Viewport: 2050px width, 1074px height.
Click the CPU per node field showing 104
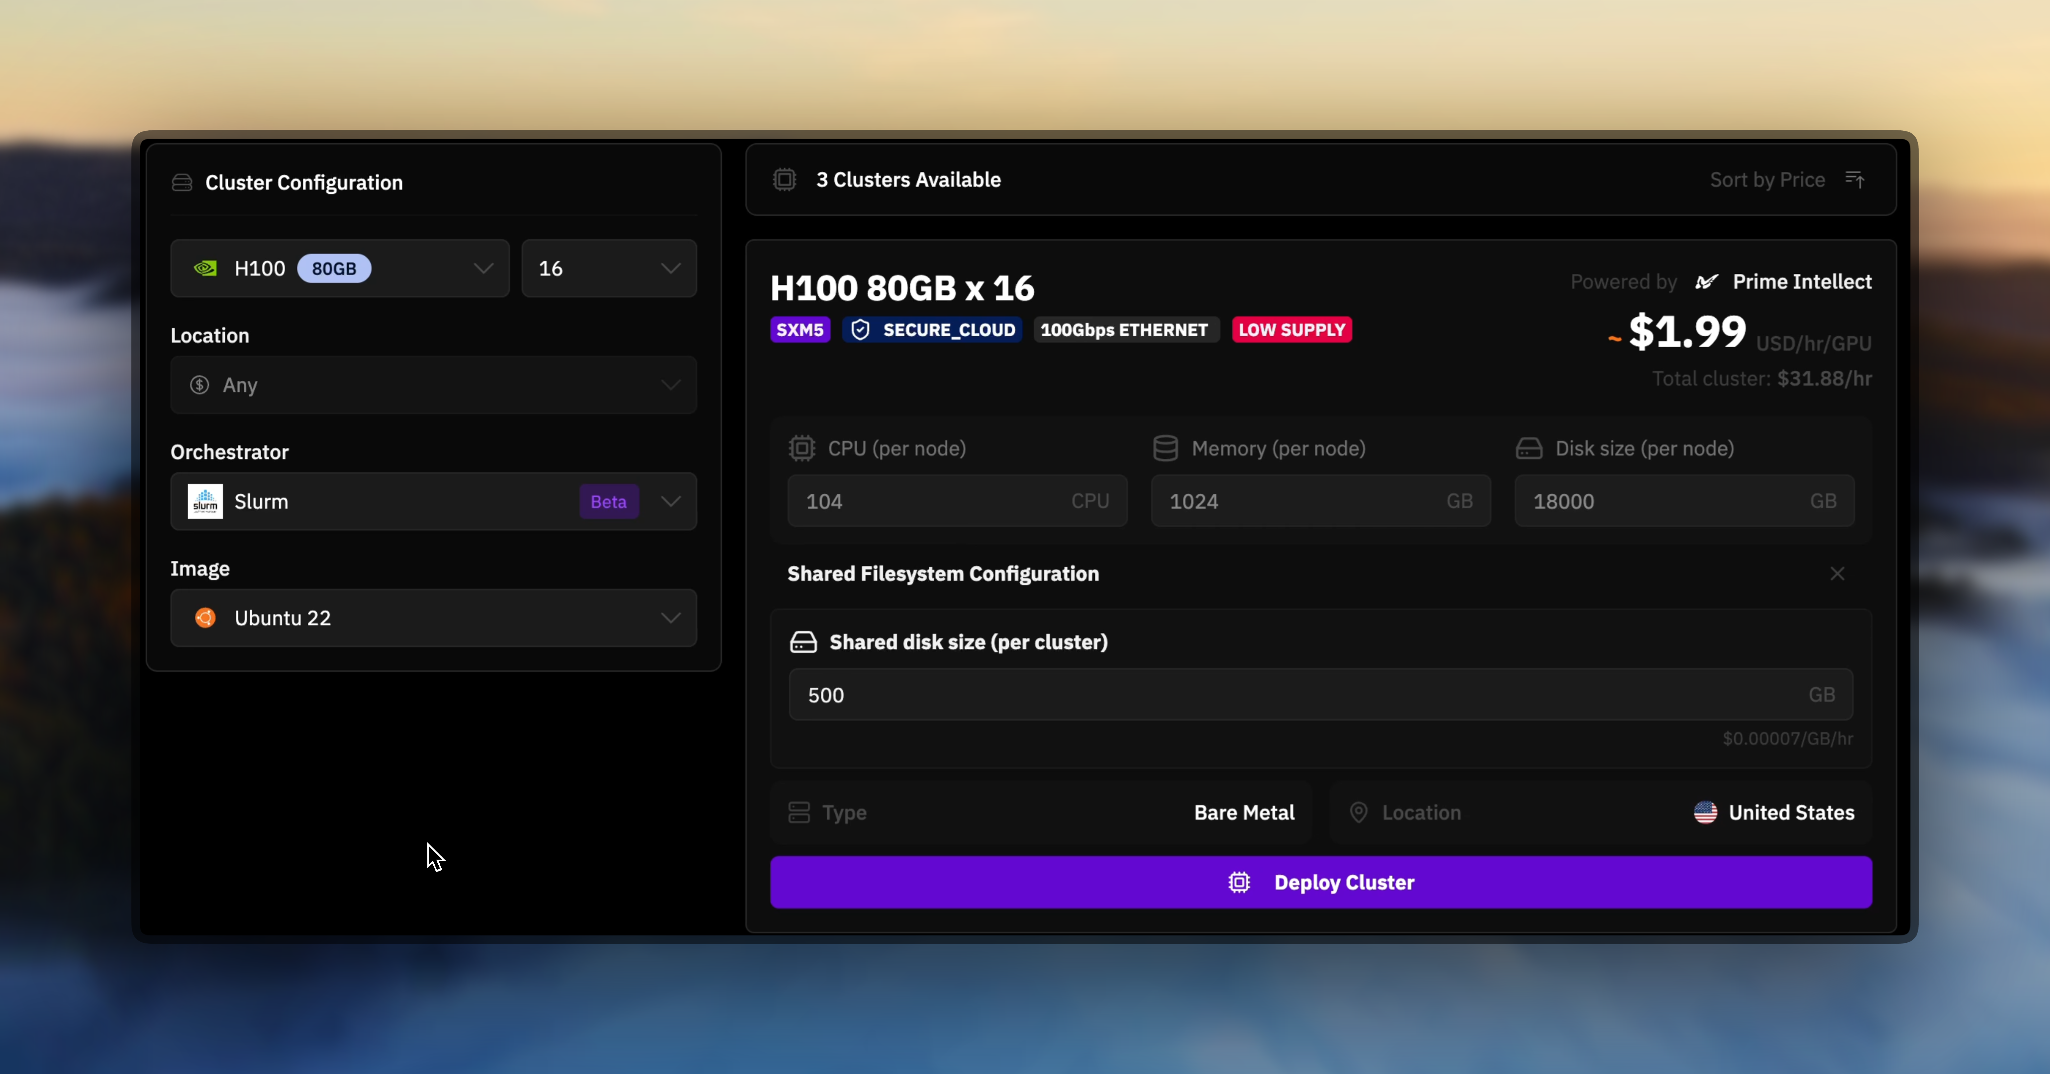click(958, 501)
